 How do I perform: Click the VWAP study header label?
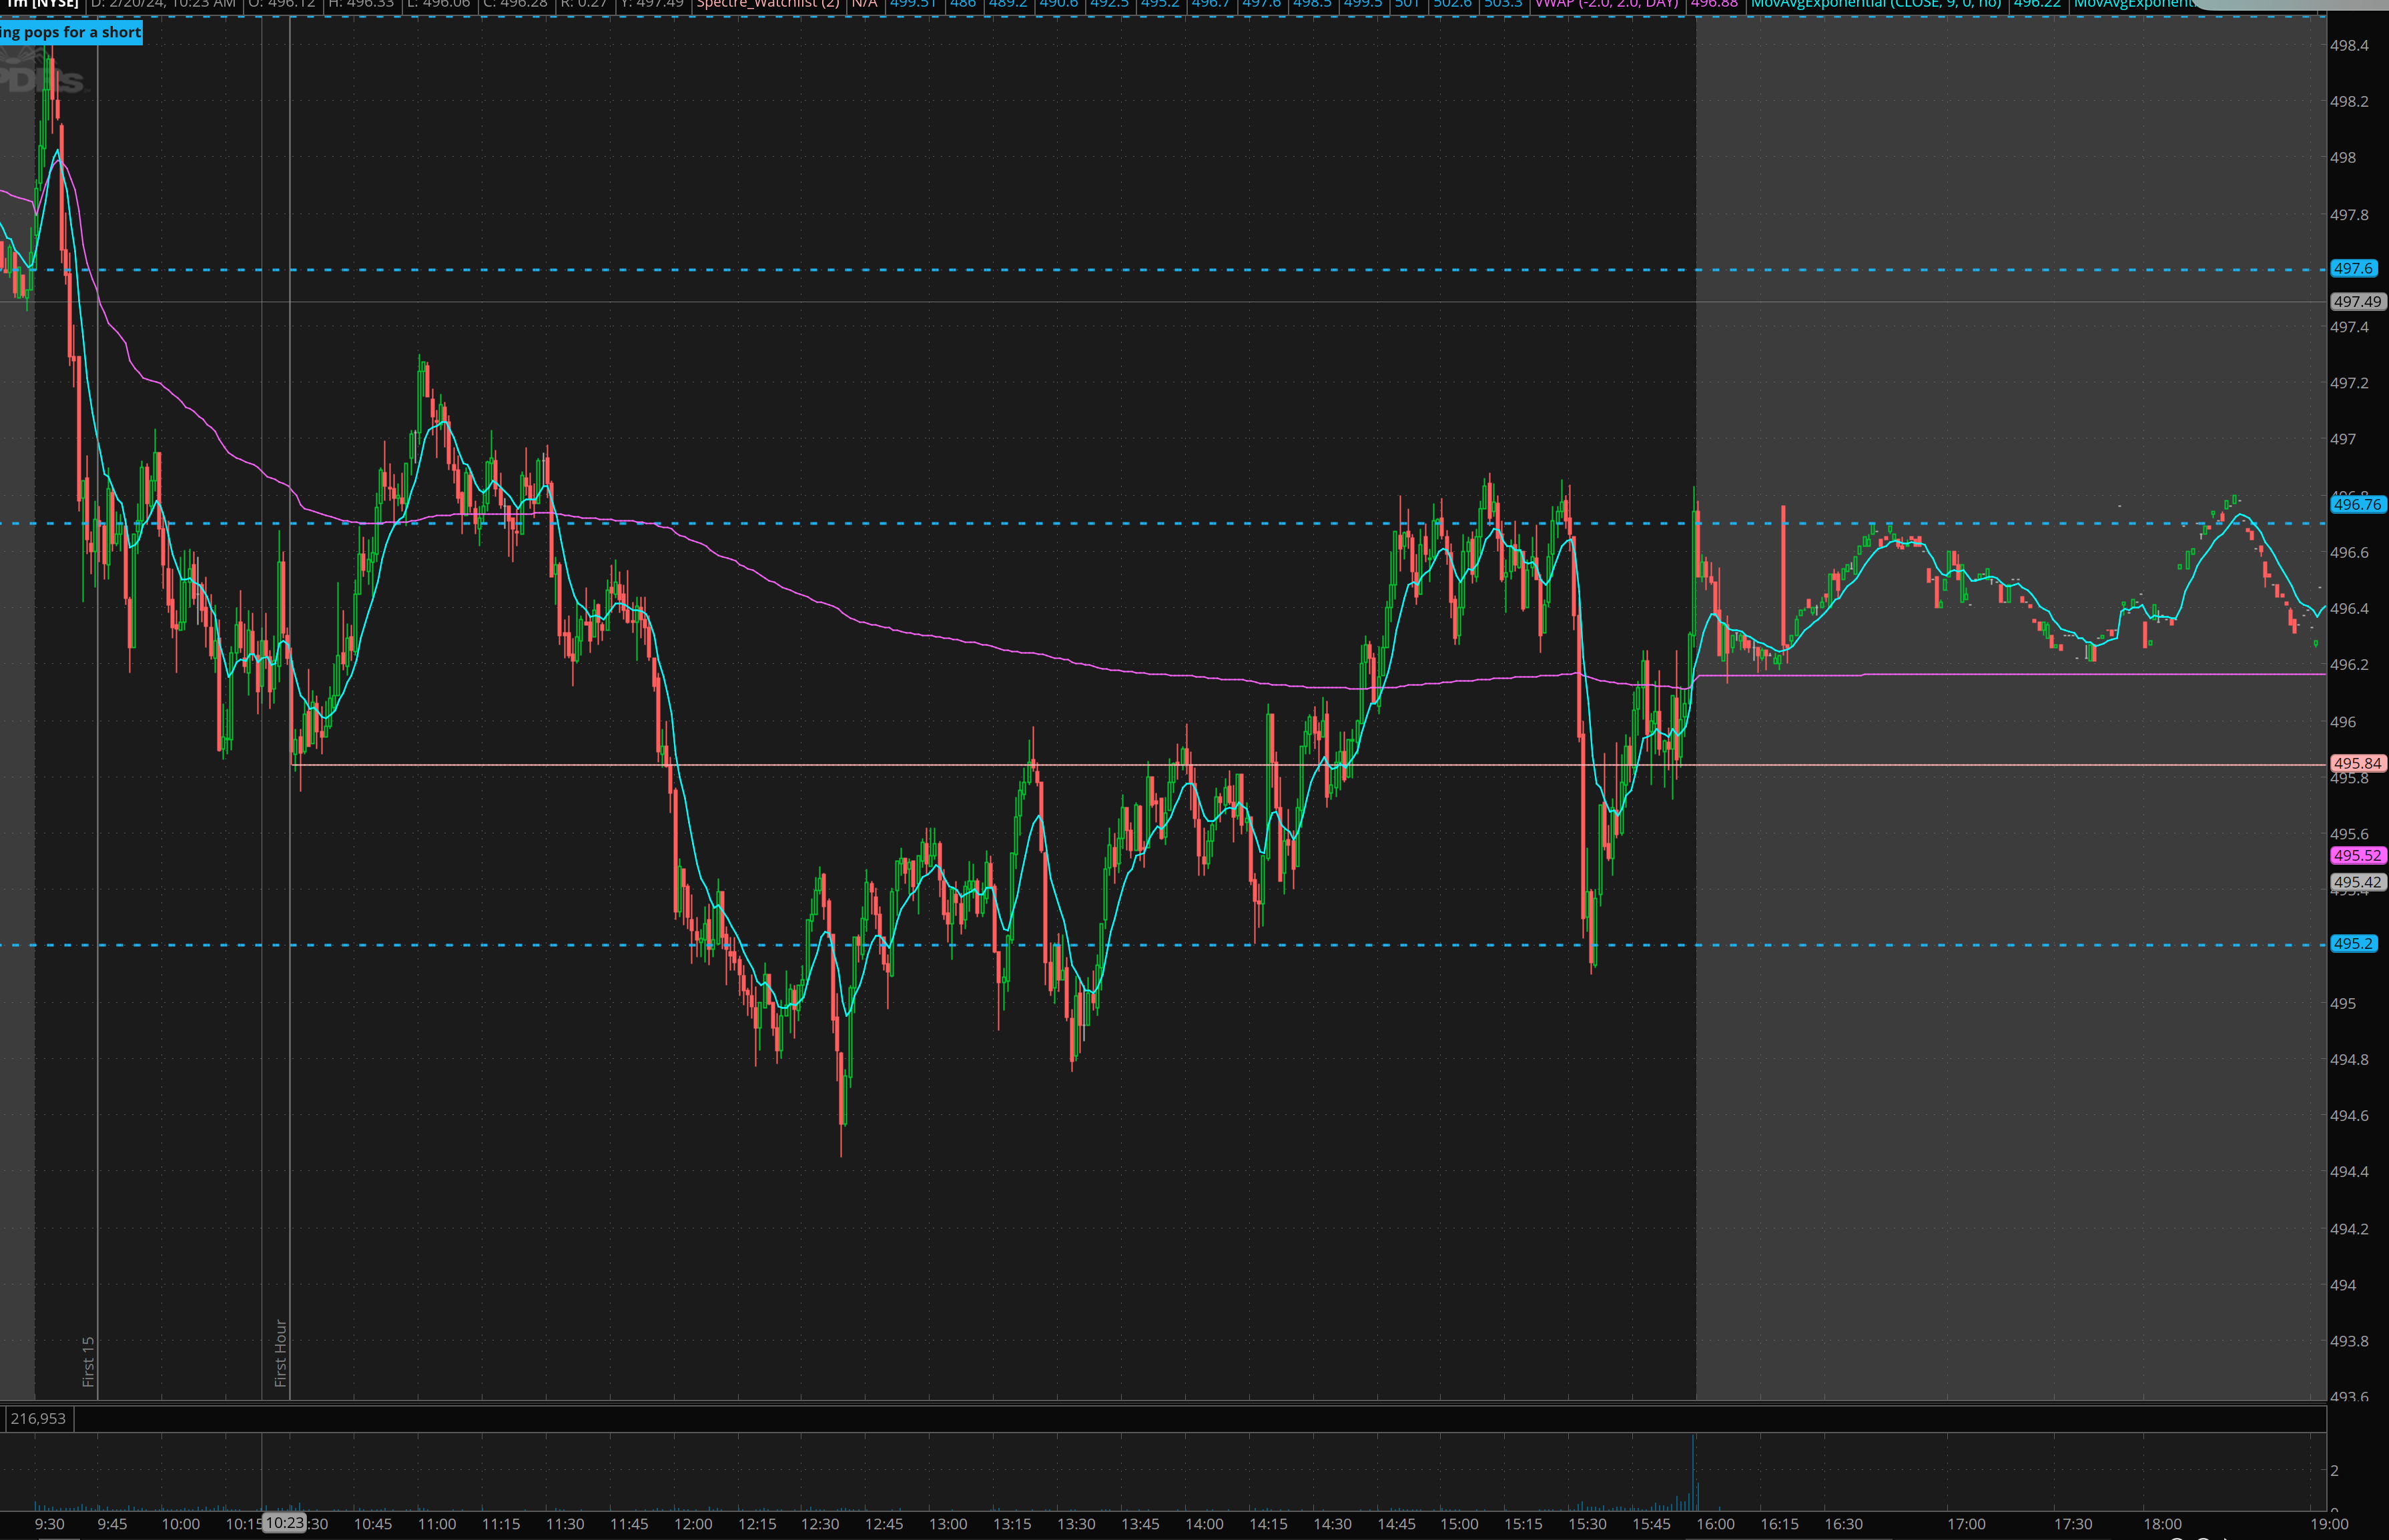pos(1606,4)
